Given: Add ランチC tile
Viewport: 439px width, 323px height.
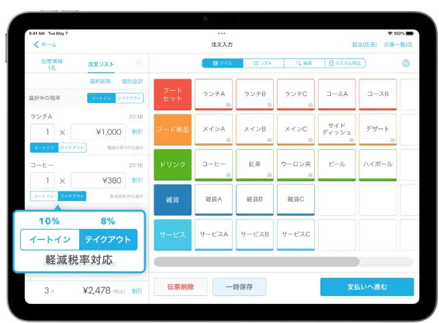Looking at the screenshot, I should (296, 95).
